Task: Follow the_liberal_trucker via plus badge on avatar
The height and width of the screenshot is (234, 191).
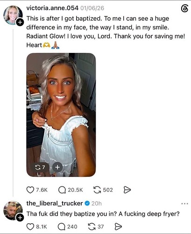Action: tap(20, 218)
